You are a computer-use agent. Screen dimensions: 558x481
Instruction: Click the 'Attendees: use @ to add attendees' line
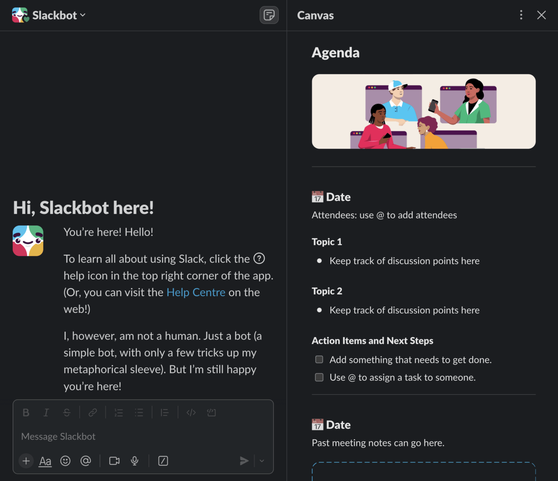pyautogui.click(x=384, y=215)
